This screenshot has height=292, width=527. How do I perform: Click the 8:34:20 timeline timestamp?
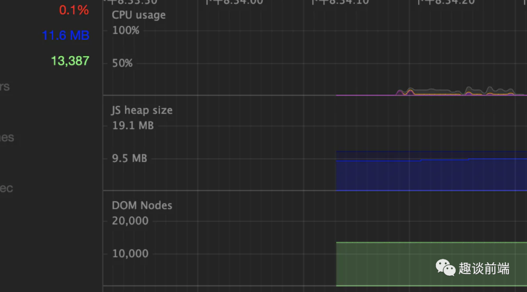[x=446, y=2]
